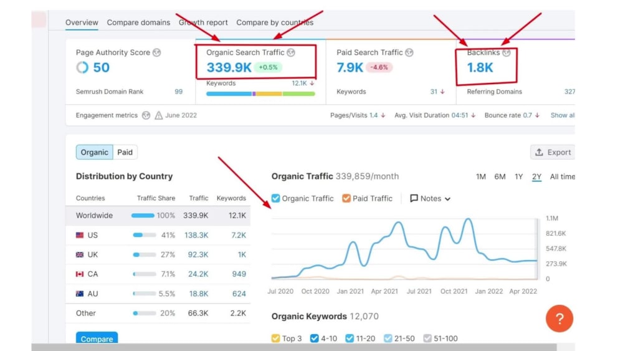Select the All time range
Screen dimensions: 623x351
tap(562, 176)
